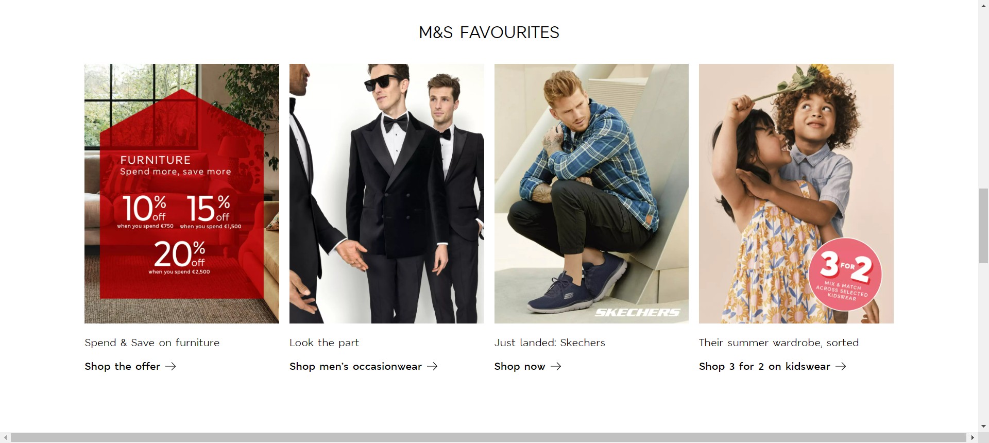Click the vertical scrollbar thumb
This screenshot has height=443, width=989.
pos(983,226)
